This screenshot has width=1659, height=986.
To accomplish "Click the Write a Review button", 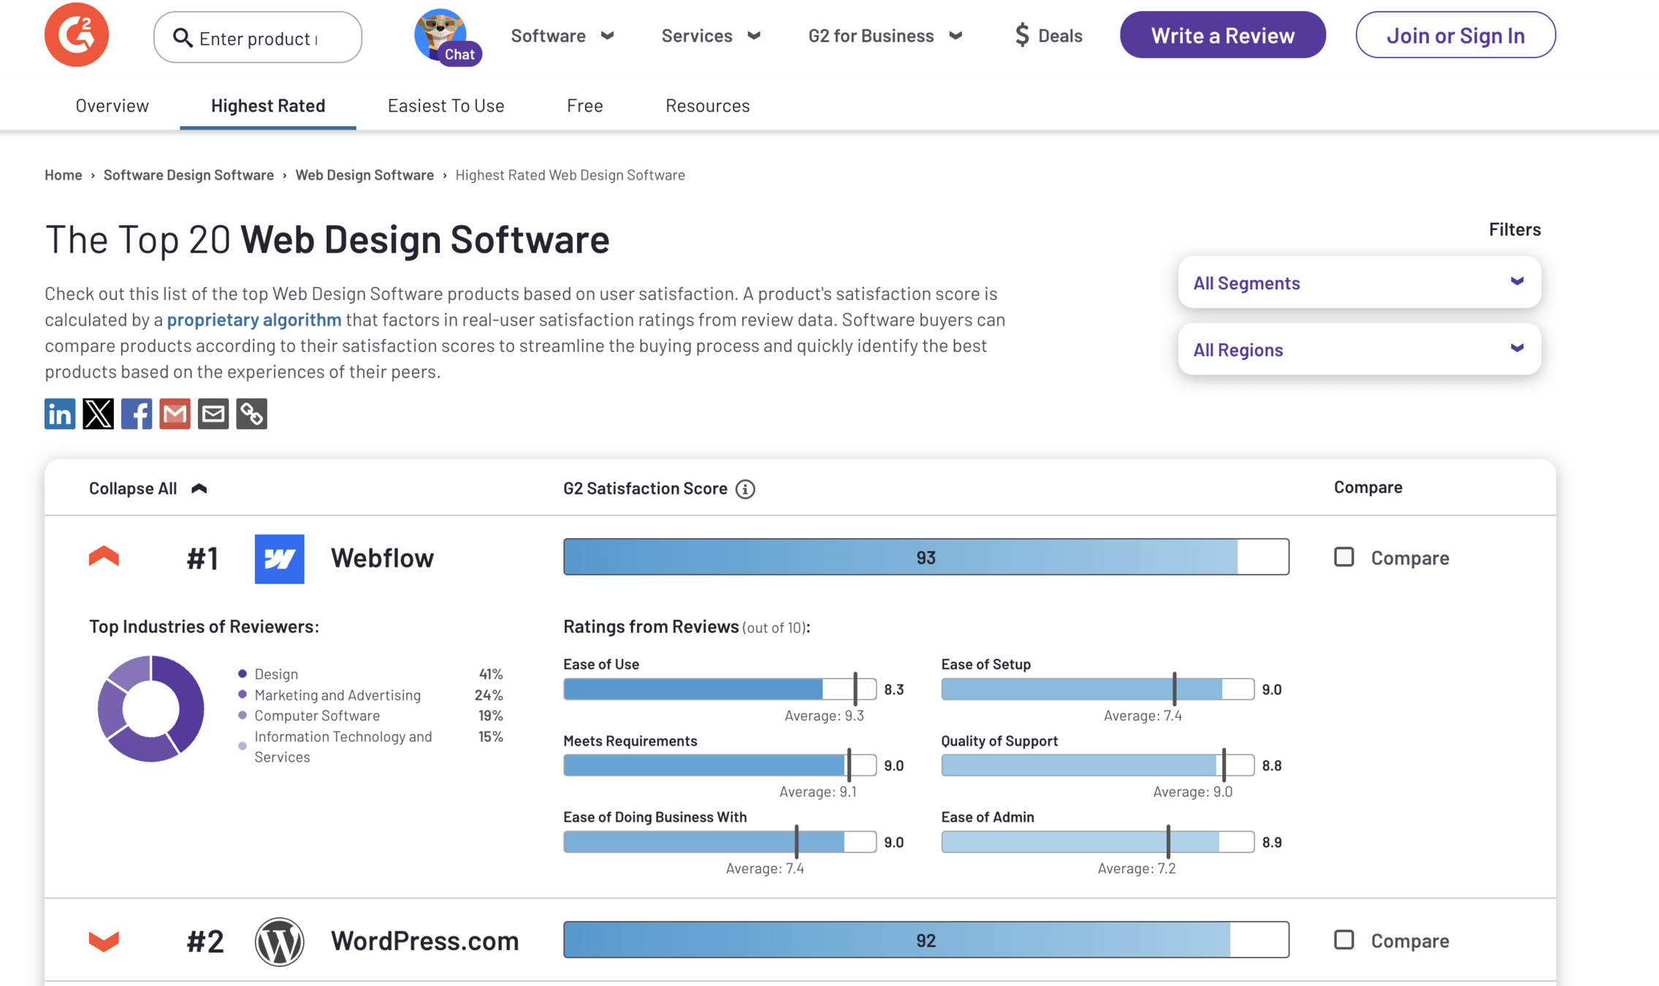I will (x=1222, y=35).
